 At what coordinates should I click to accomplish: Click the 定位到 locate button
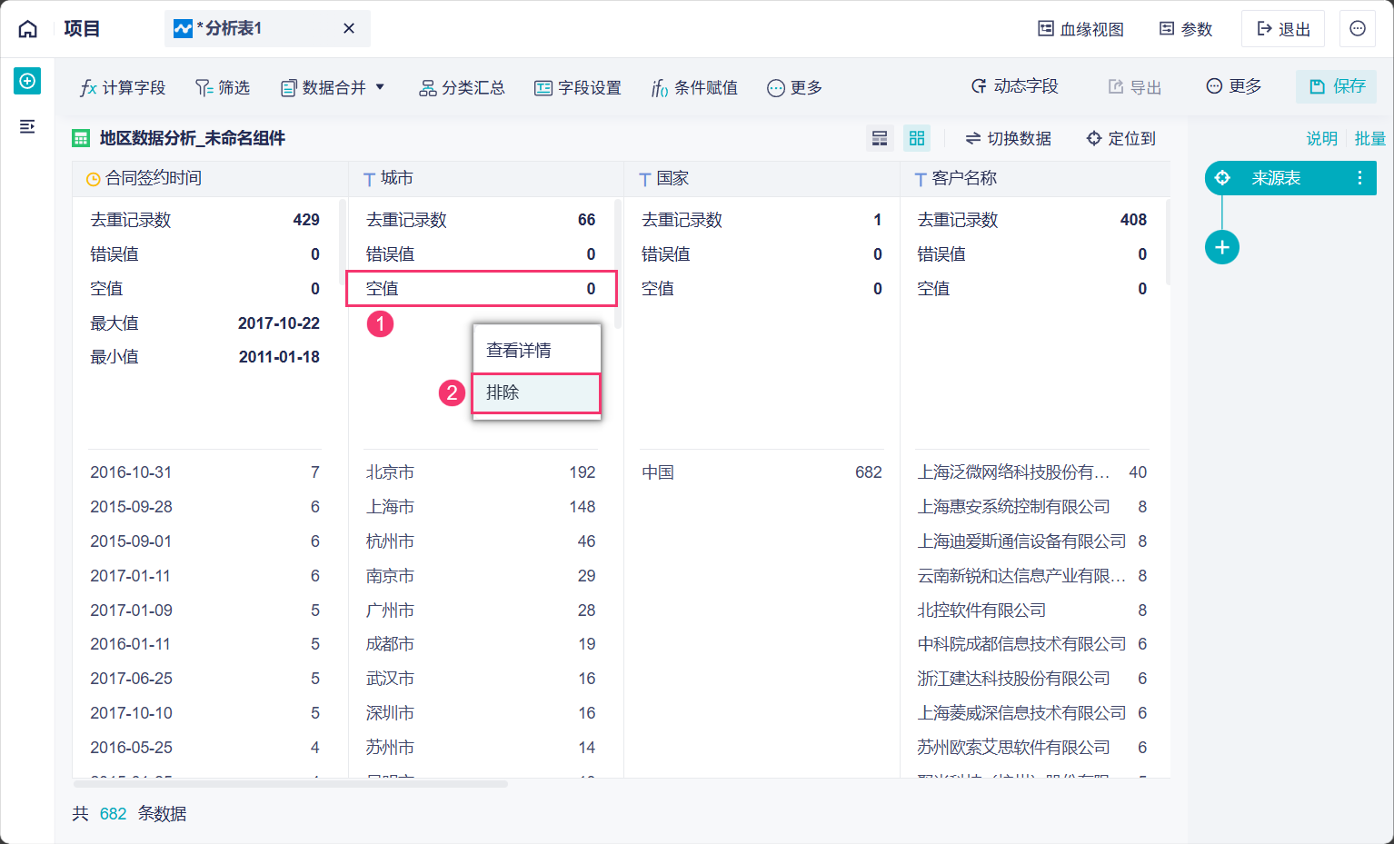coord(1121,138)
